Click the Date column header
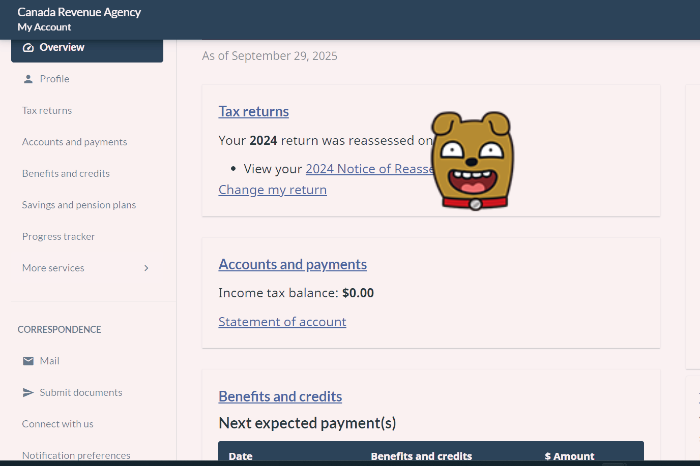This screenshot has width=700, height=466. tap(241, 456)
